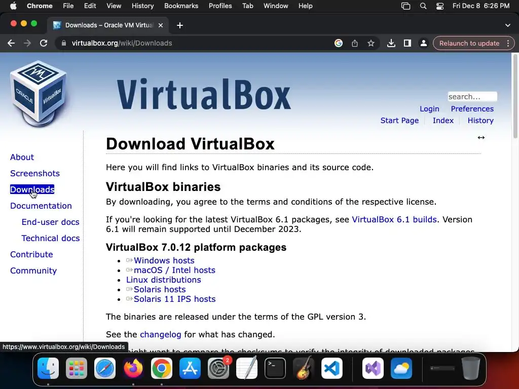This screenshot has width=519, height=389.
Task: Click the page width toggle arrow icon
Action: (481, 137)
